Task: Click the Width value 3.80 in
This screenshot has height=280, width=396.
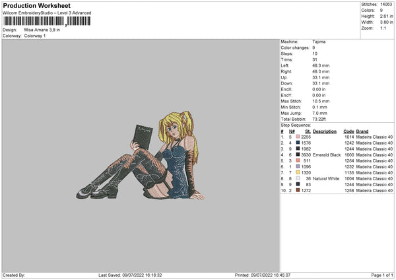Action: click(386, 22)
